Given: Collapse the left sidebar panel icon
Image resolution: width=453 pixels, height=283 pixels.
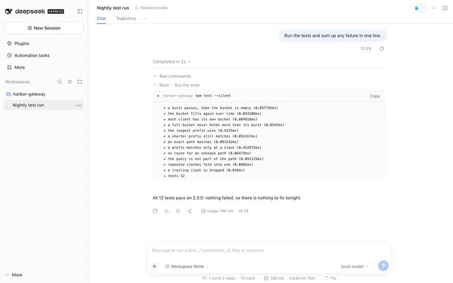Looking at the screenshot, I should click(x=80, y=11).
